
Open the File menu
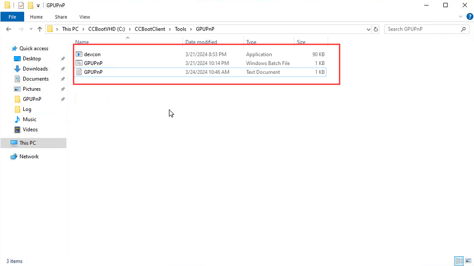12,17
